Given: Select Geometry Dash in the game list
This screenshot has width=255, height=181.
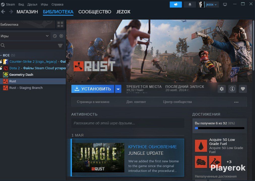Looking at the screenshot, I should pyautogui.click(x=33, y=75).
